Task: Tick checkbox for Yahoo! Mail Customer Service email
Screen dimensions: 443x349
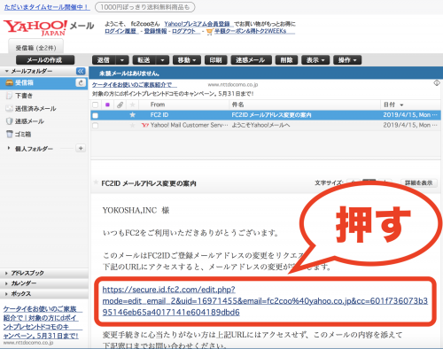Action: pyautogui.click(x=95, y=126)
